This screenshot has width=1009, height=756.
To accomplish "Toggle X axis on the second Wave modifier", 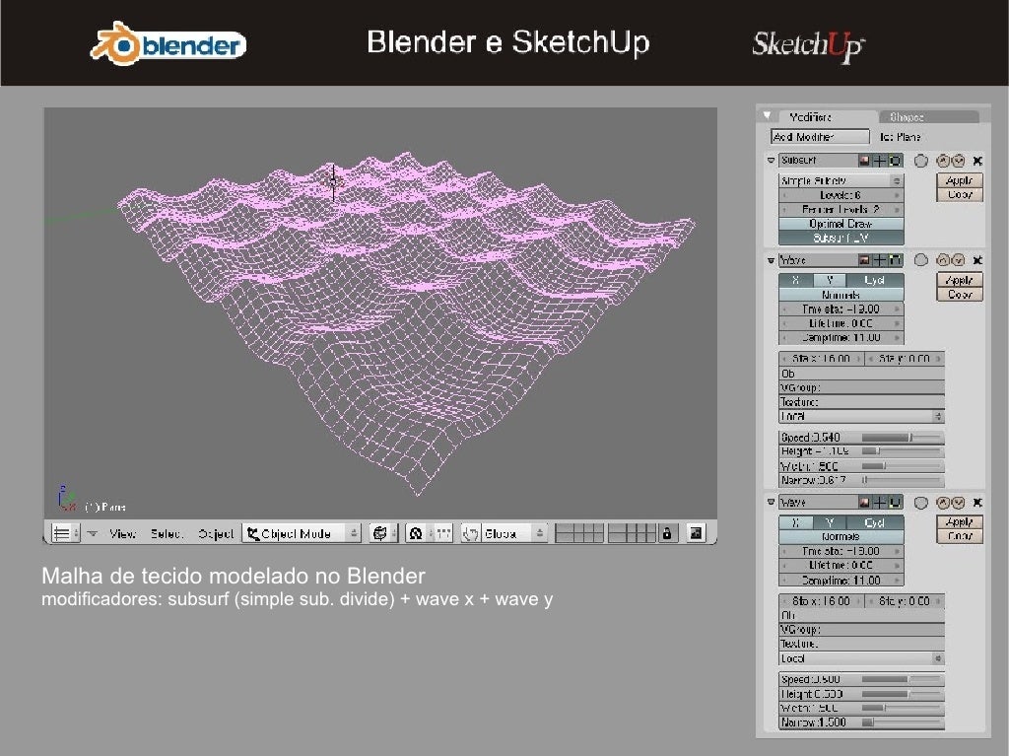I will [x=796, y=522].
